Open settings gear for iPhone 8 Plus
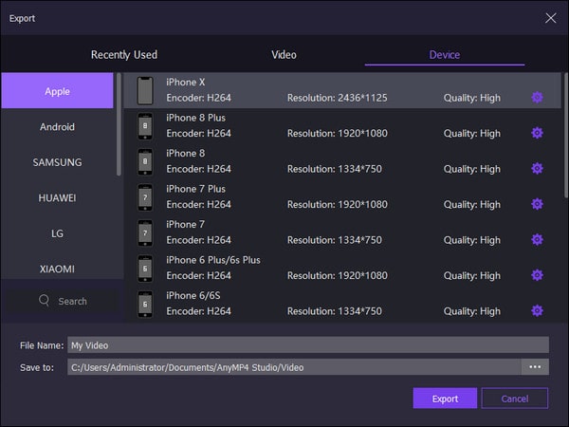This screenshot has width=569, height=427. pos(537,134)
